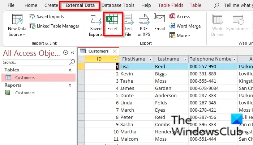Click the Lastname cell Anderson
This screenshot has height=145, width=253.
pyautogui.click(x=171, y=95)
